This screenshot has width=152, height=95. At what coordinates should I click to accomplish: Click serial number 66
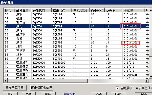[6, 46]
